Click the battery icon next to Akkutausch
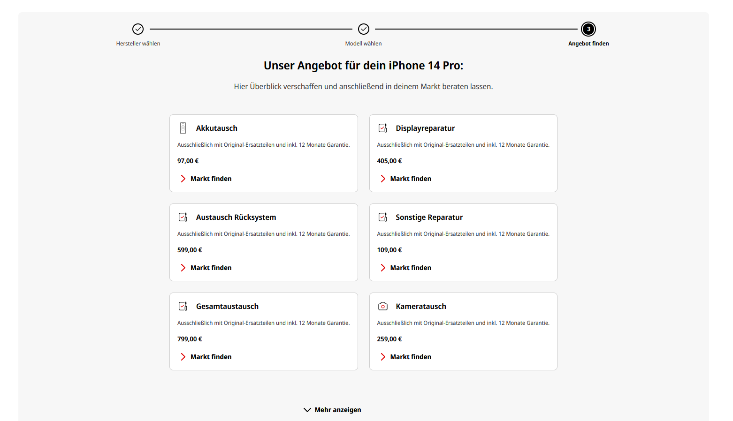This screenshot has width=733, height=421. coord(183,128)
